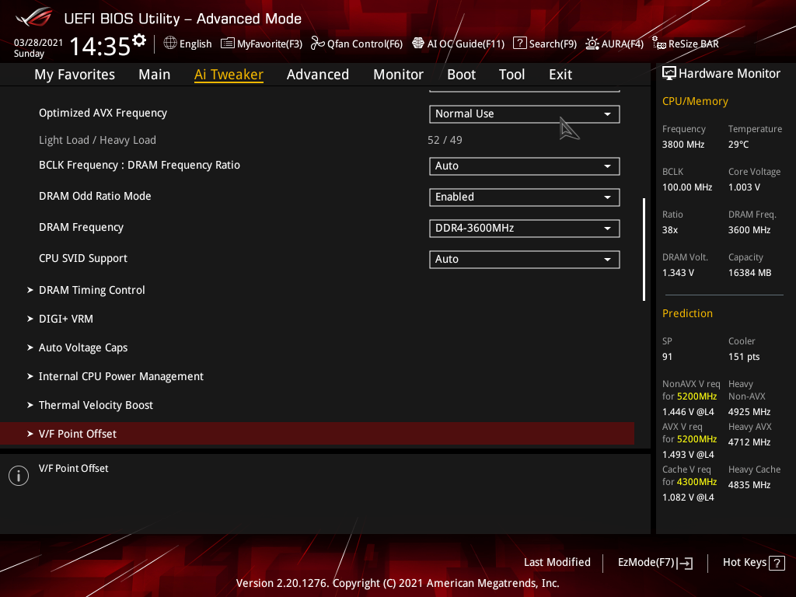Open AI OC Guide(F11)
This screenshot has height=597, width=796.
click(459, 44)
